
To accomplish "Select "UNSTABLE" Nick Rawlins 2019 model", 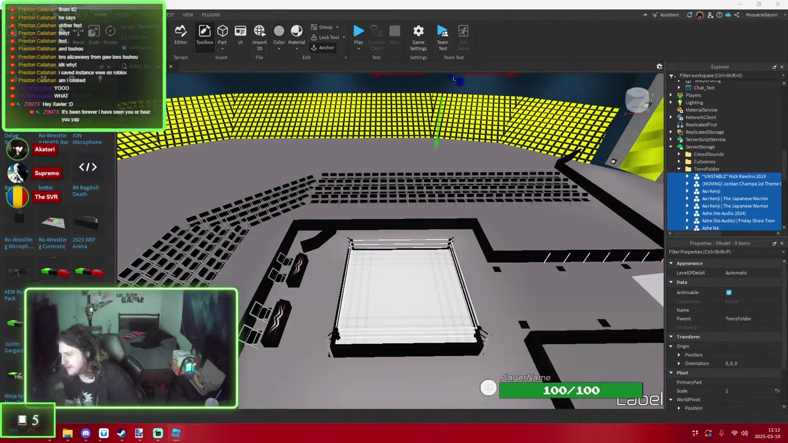I will (734, 177).
